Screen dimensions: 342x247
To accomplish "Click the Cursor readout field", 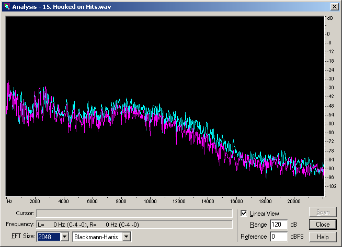I will pyautogui.click(x=134, y=214).
